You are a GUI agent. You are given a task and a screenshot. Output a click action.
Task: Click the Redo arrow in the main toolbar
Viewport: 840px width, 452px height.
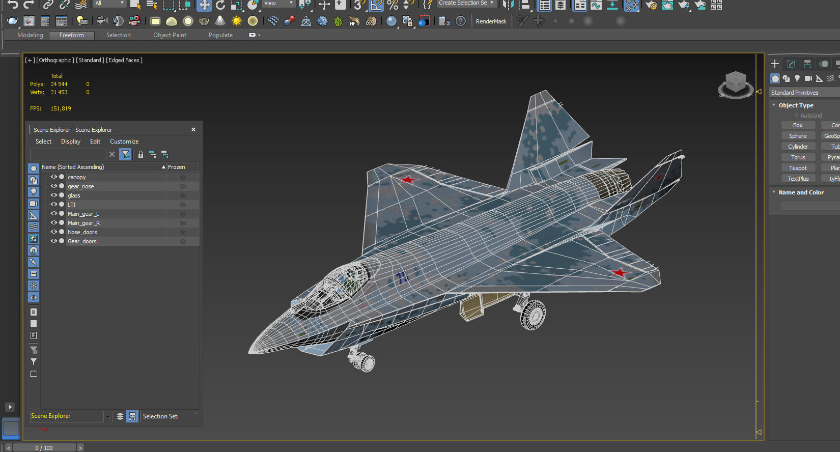pos(29,5)
